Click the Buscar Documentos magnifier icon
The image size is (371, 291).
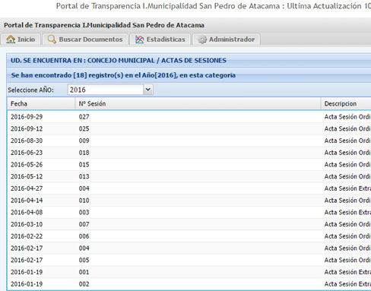click(52, 40)
